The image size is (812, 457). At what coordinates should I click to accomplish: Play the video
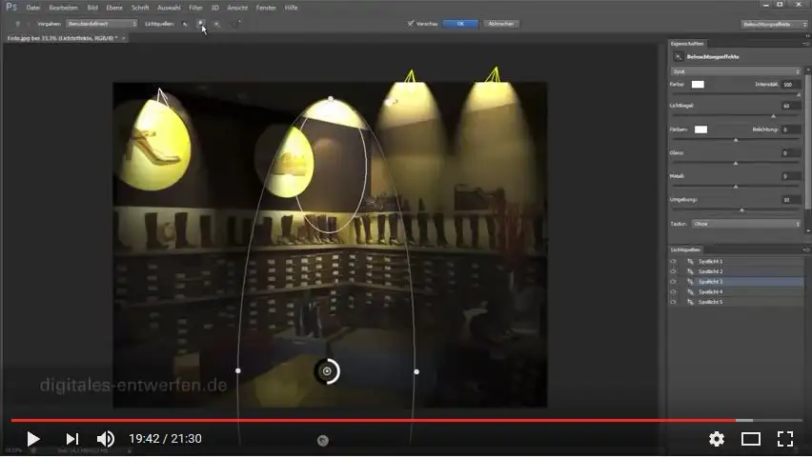[33, 439]
